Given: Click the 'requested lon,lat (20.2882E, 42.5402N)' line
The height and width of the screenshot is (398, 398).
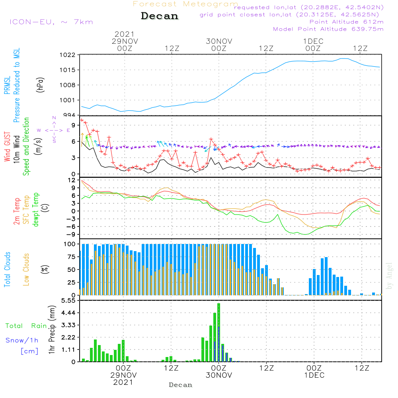Looking at the screenshot, I should click(x=309, y=7).
